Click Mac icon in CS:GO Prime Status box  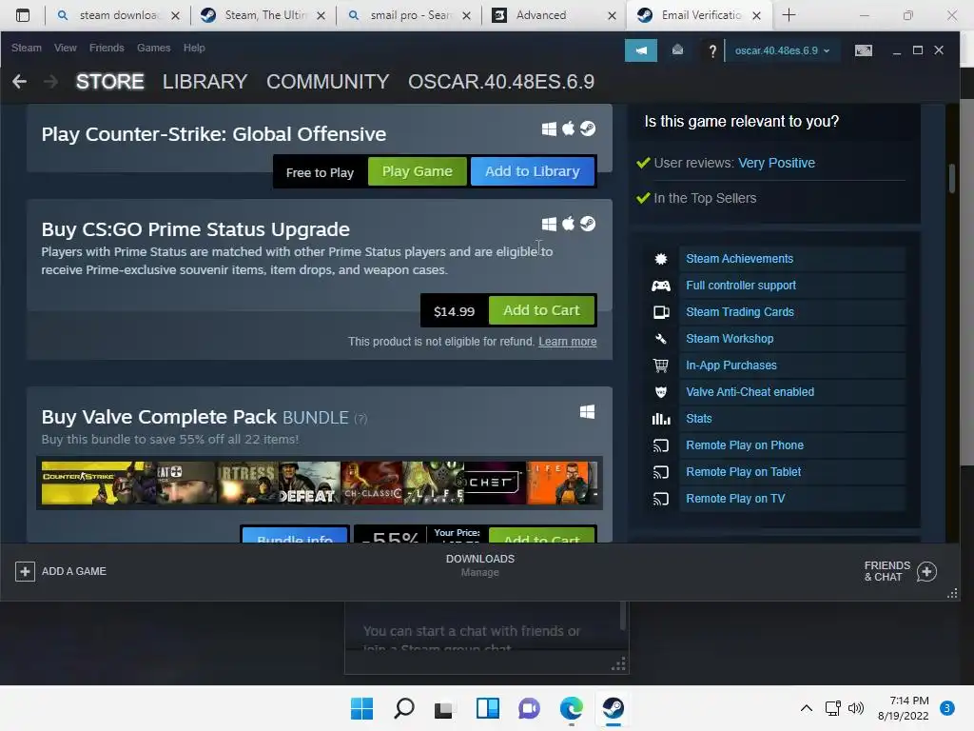pyautogui.click(x=569, y=223)
